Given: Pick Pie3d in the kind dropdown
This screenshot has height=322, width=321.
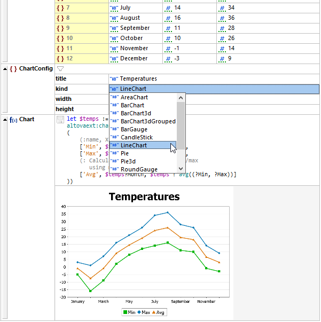Looking at the screenshot, I should 128,161.
